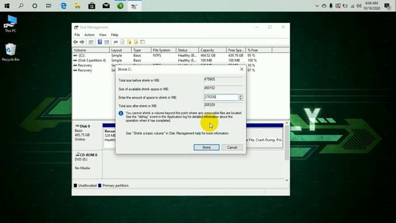396x223 pixels.
Task: Toggle the Show/Hide Console Tree toolbar icon
Action: [x=91, y=42]
